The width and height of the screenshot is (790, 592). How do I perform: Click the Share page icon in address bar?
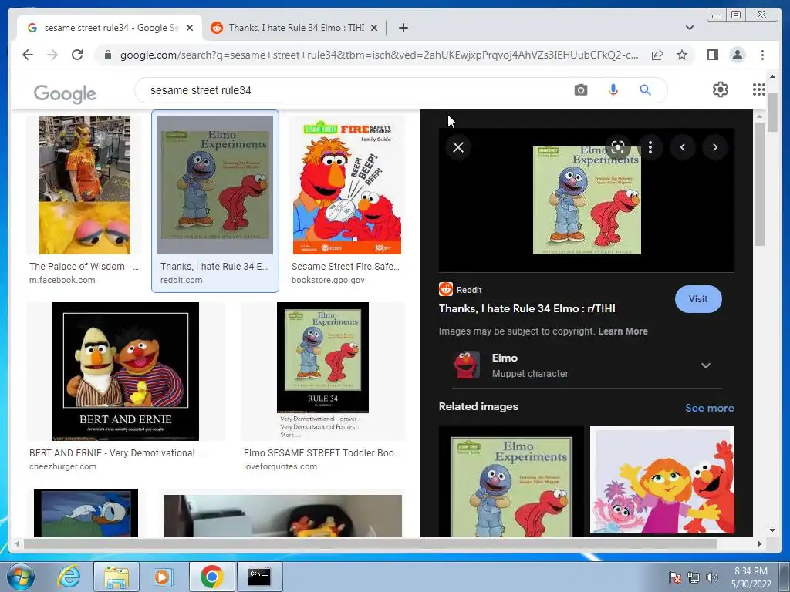pos(657,55)
